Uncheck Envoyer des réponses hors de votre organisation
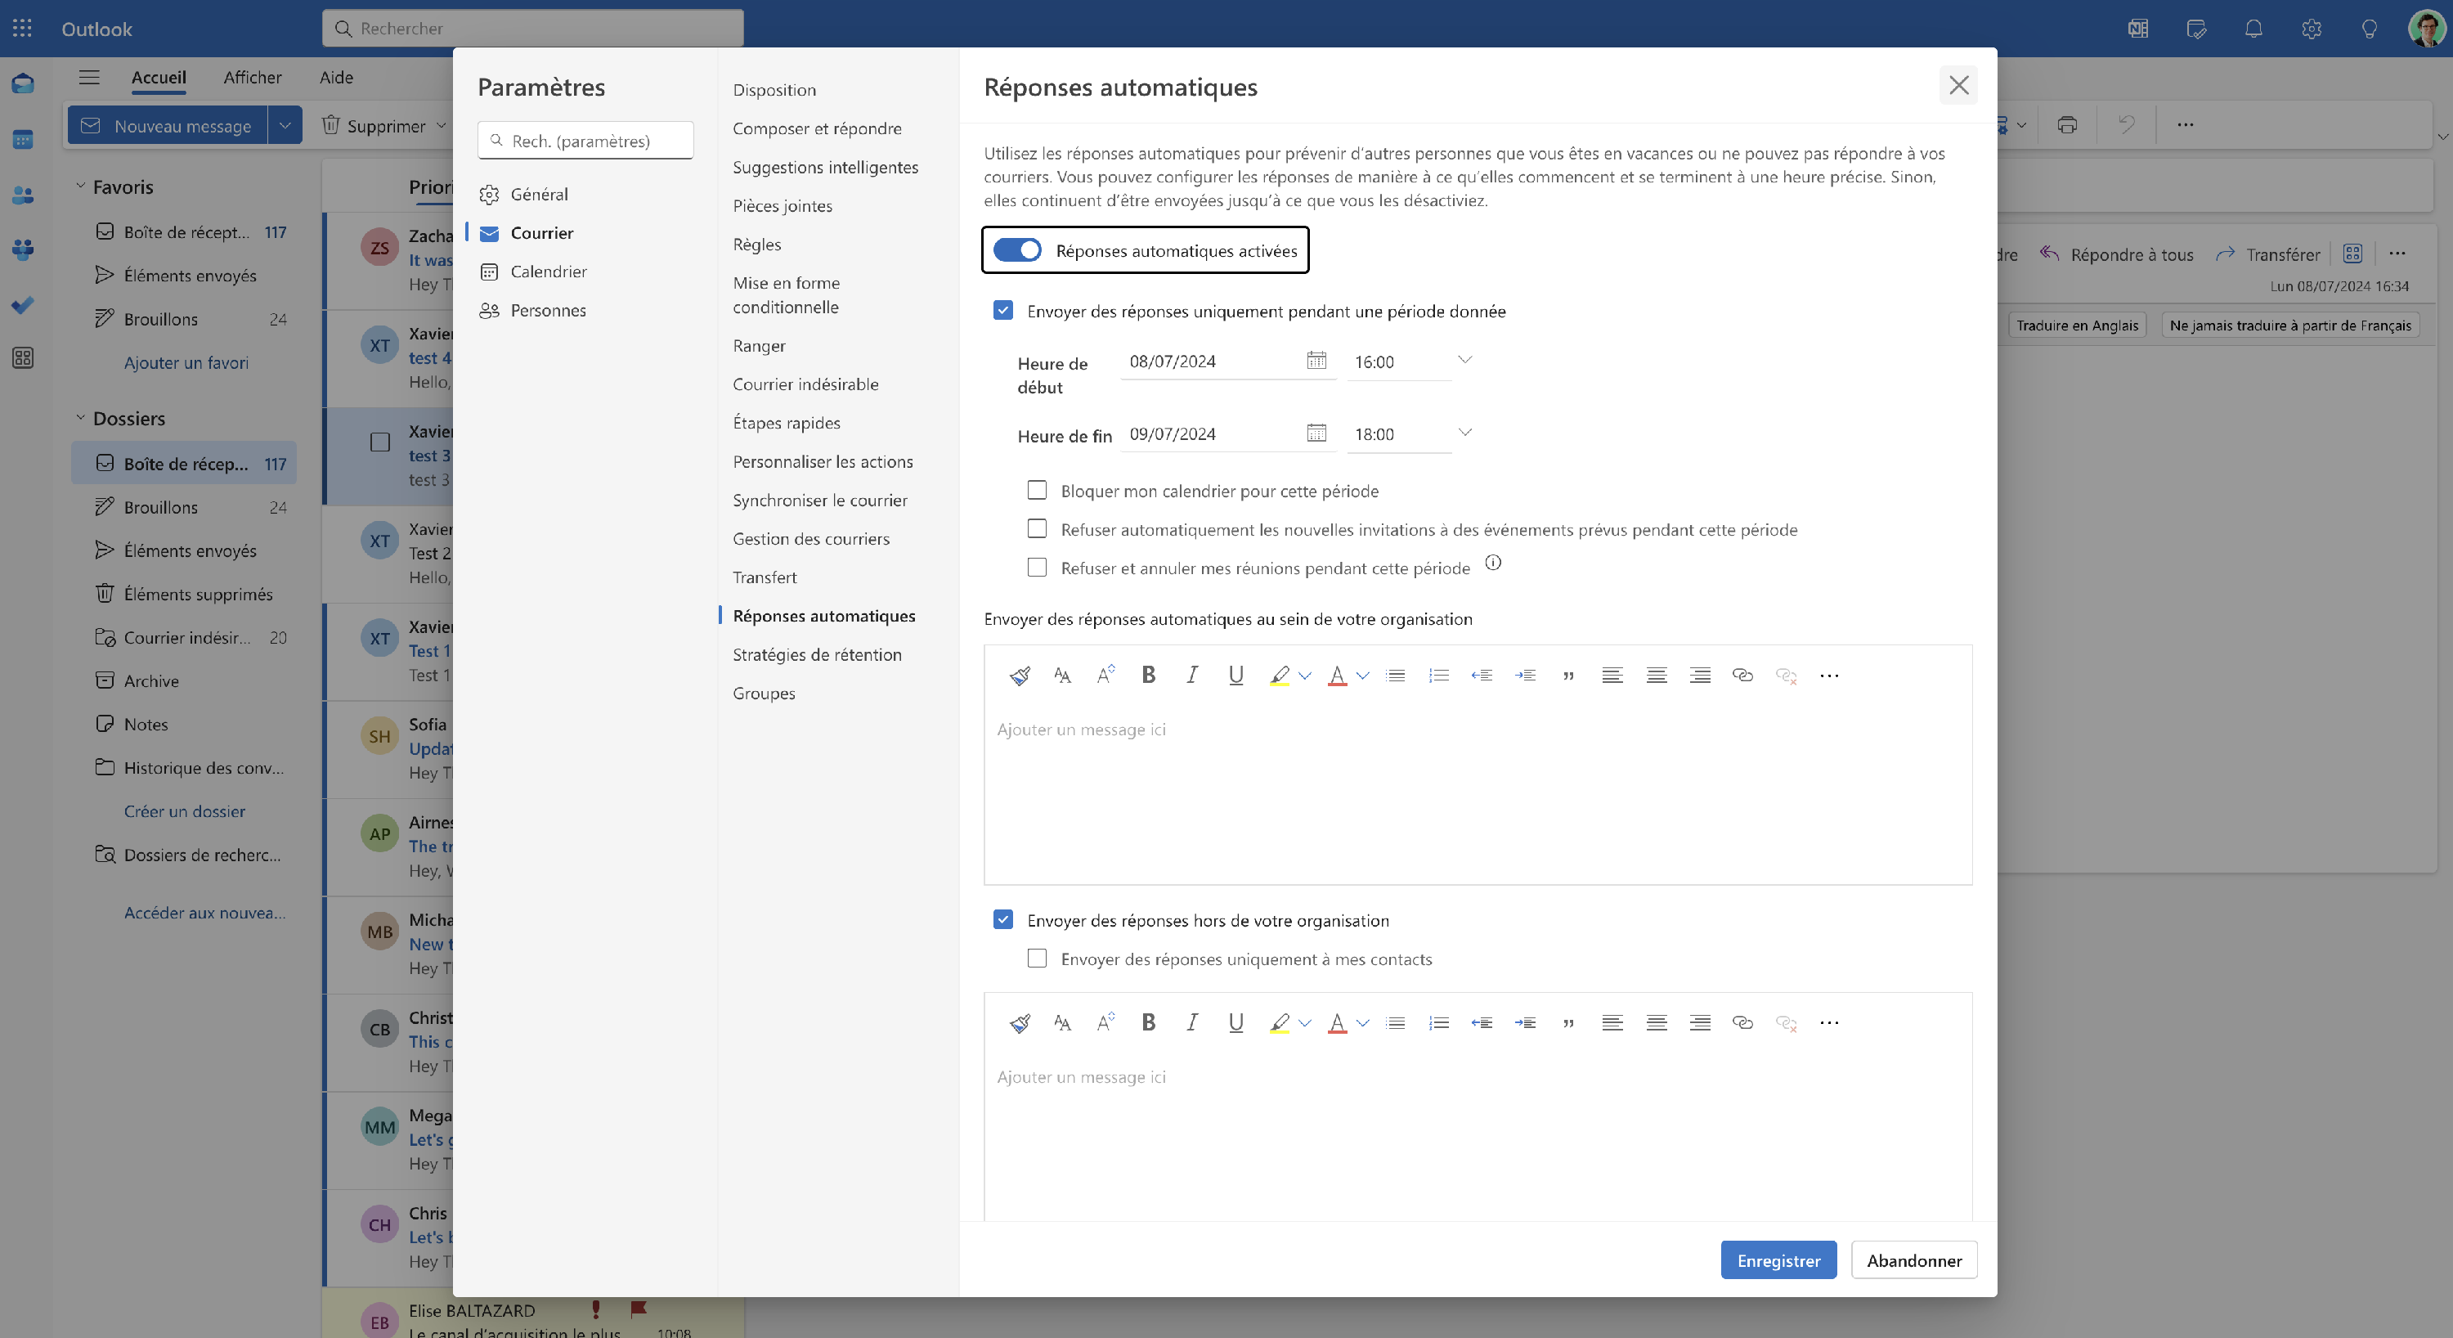Image resolution: width=2453 pixels, height=1338 pixels. coord(1002,920)
